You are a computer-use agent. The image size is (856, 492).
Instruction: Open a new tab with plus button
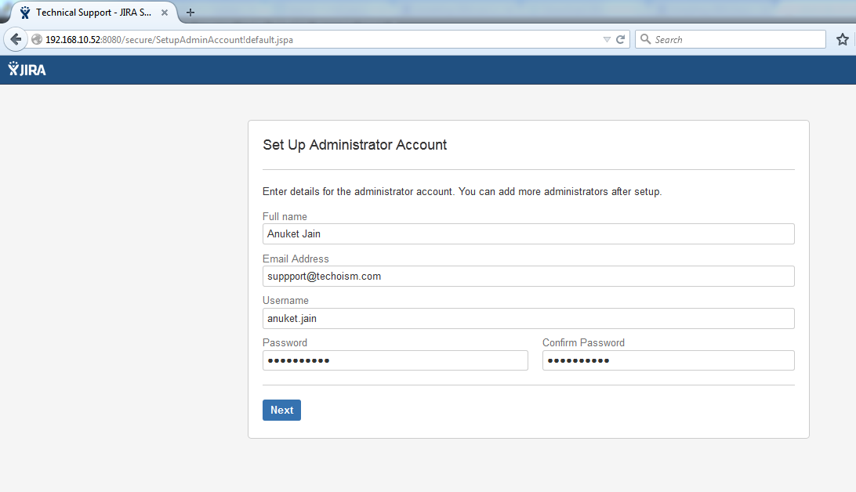coord(190,13)
